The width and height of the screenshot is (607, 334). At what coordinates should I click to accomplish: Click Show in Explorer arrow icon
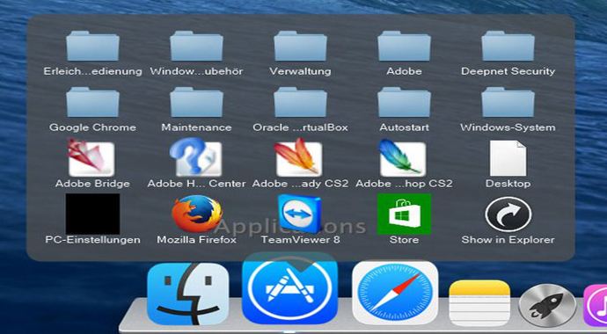click(x=508, y=214)
